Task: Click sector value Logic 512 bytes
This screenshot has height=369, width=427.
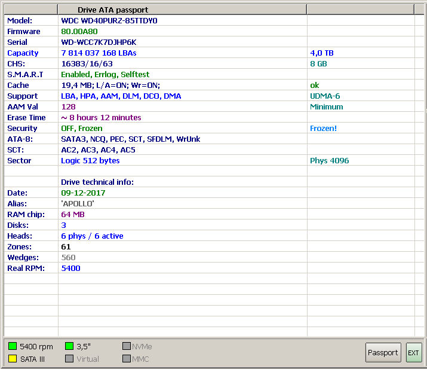Action: (90, 161)
